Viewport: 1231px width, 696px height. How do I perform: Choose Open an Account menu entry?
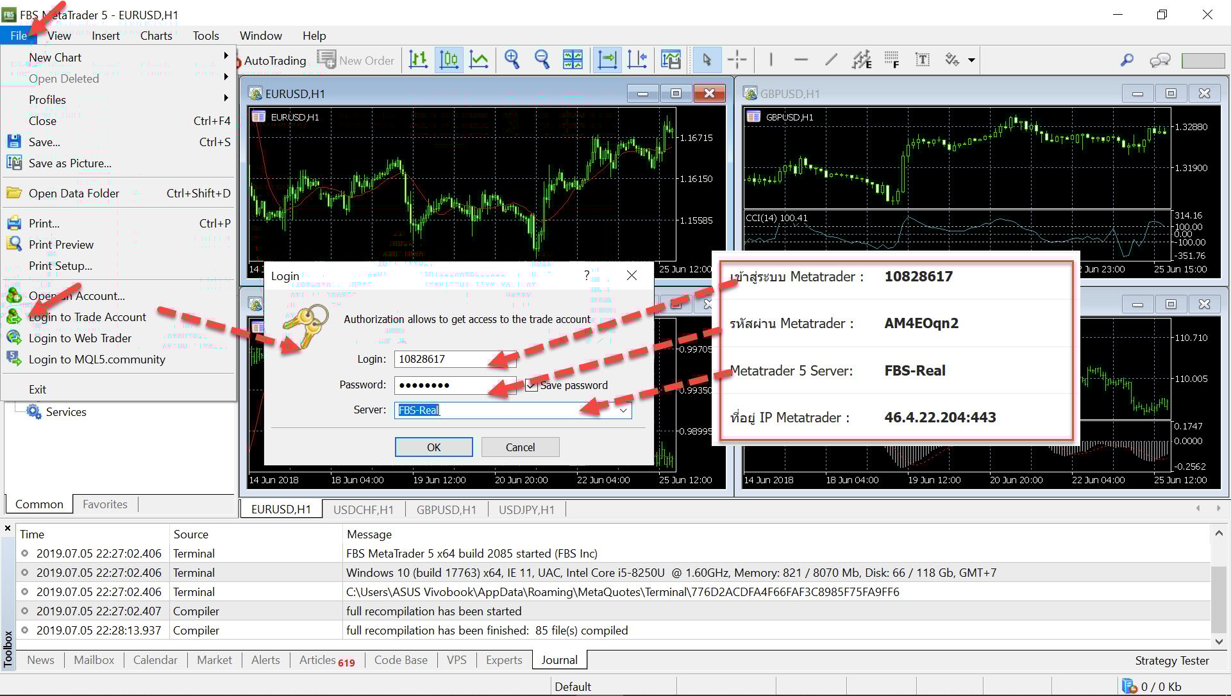click(119, 295)
